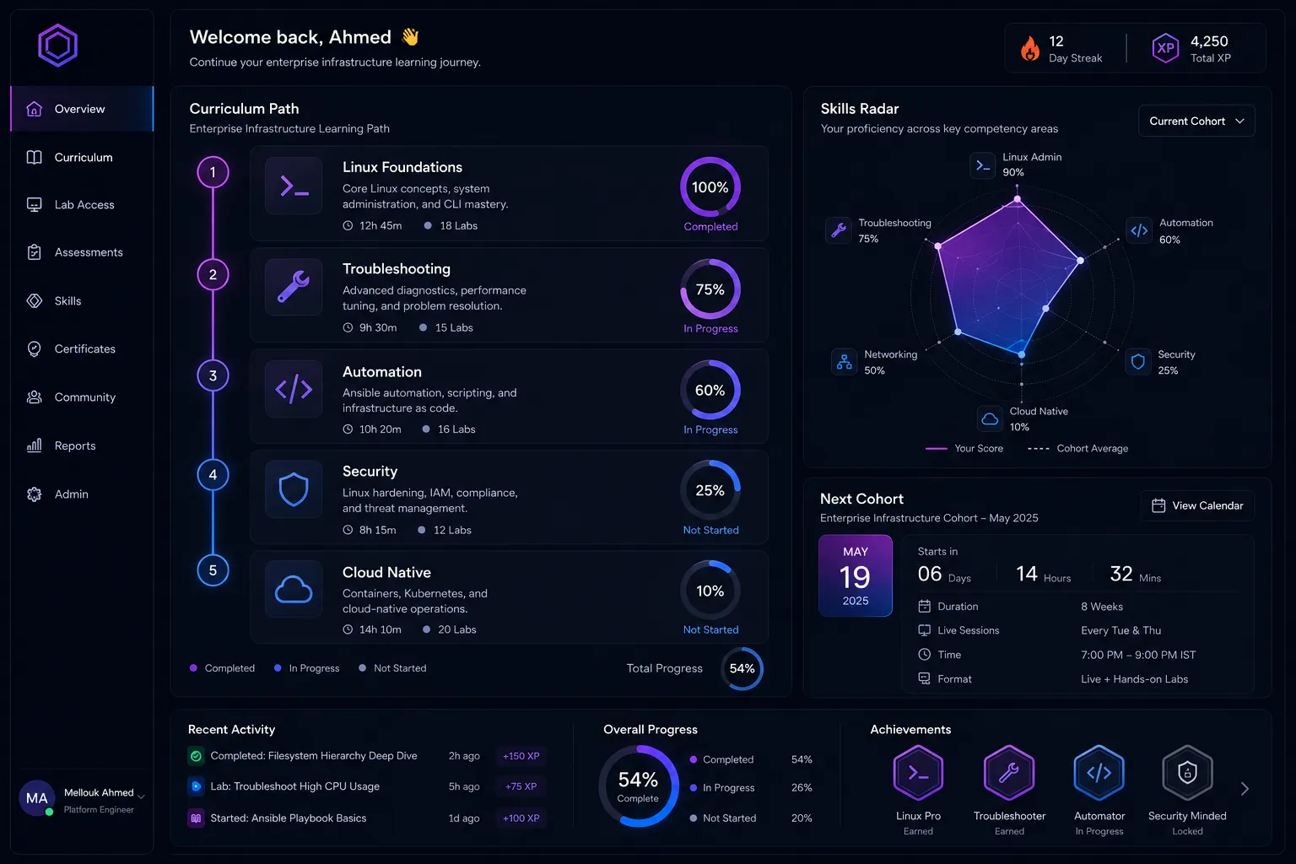Show next achievements with right chevron
The width and height of the screenshot is (1296, 864).
click(x=1245, y=789)
